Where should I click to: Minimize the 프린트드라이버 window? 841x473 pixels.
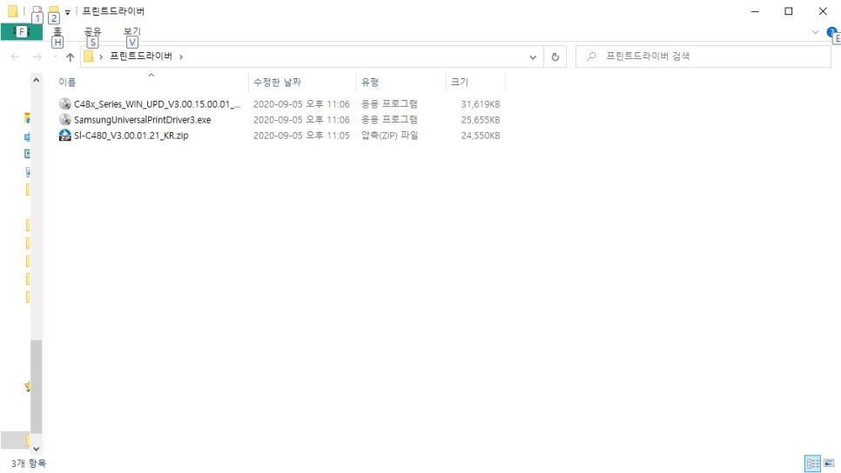(x=755, y=11)
